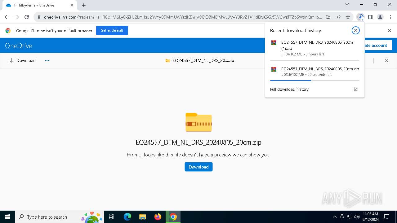Show hidden system tray icons

click(x=334, y=217)
